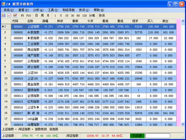This screenshot has width=186, height=140.
Task: Sort by the 涨幅 column header
Action: pos(49,21)
